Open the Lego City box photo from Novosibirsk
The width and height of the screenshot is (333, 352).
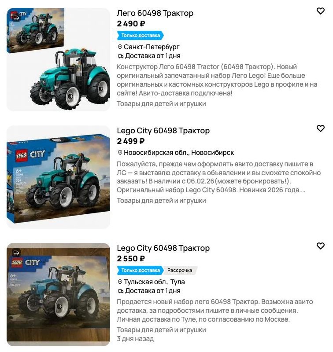coord(59,177)
